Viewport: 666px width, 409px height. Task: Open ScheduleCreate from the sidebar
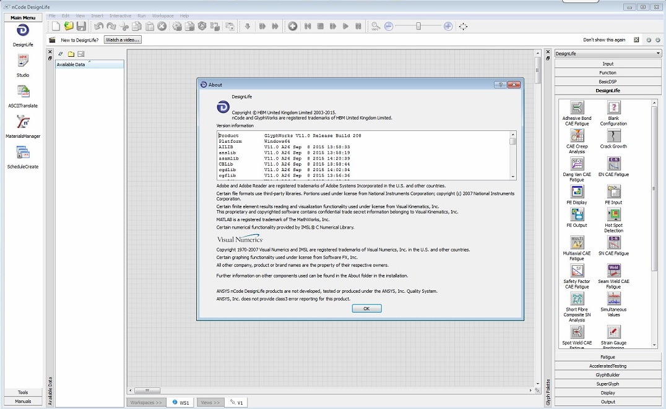(x=23, y=158)
